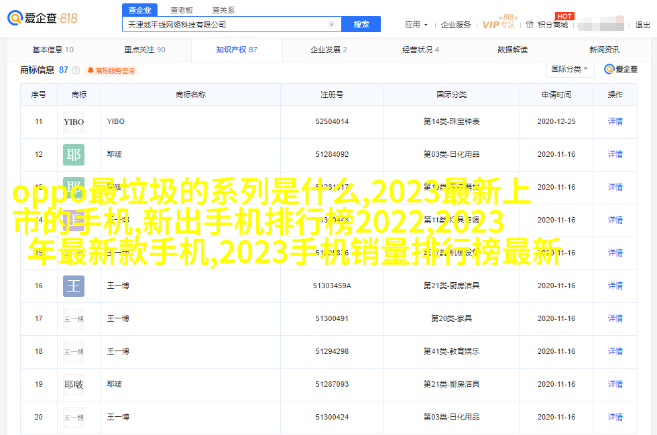Switch to the 查关系 search tab
657x435 pixels.
[x=223, y=10]
